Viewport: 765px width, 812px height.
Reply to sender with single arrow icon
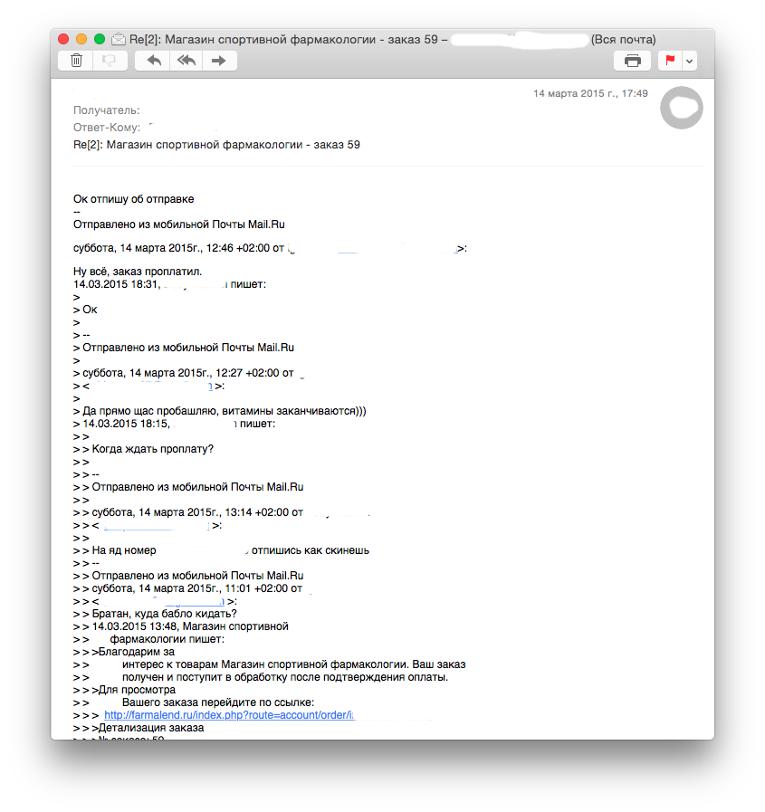[x=154, y=61]
